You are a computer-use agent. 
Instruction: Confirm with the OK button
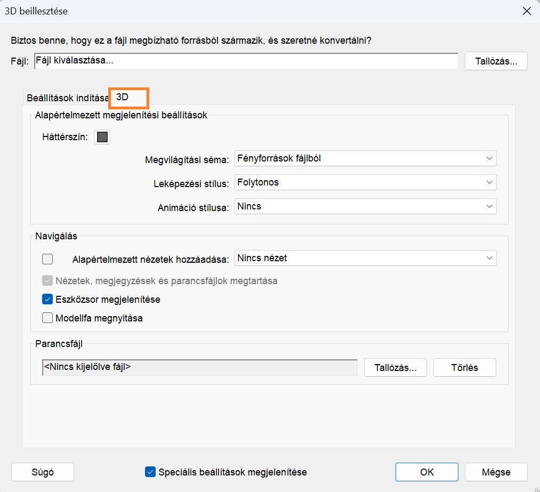coord(426,472)
